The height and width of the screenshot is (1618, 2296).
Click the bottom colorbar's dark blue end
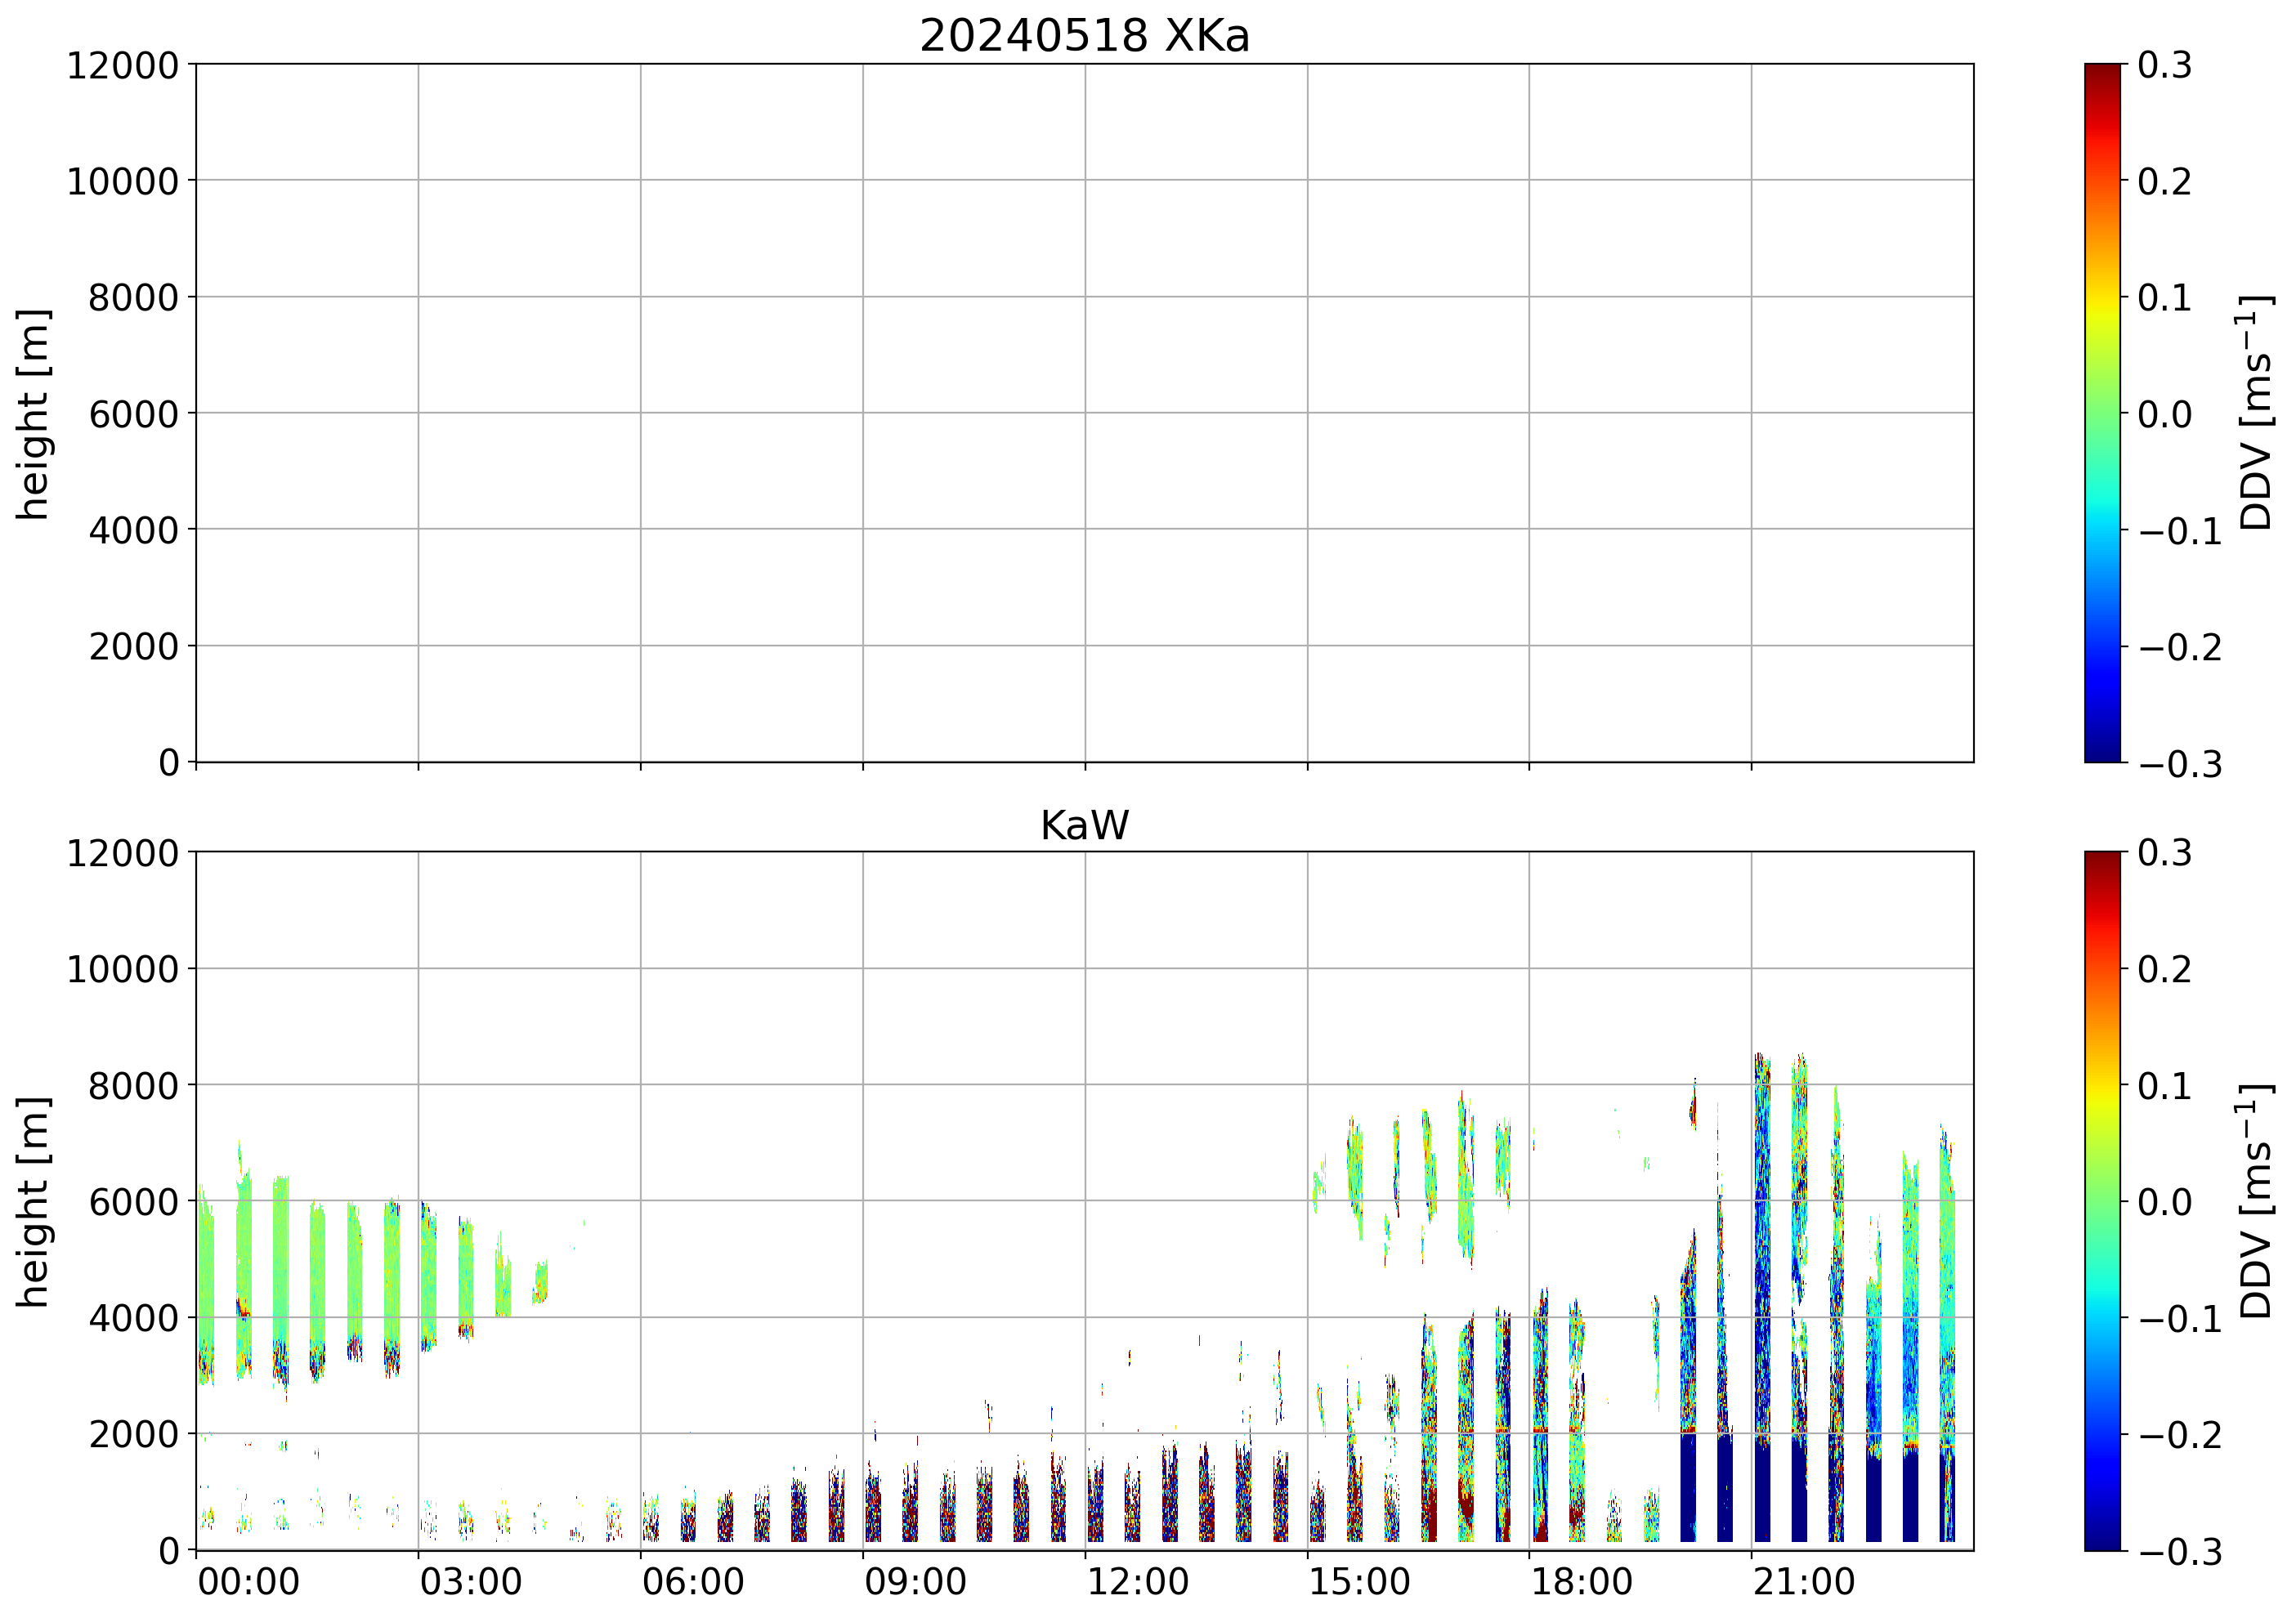(x=2102, y=1540)
